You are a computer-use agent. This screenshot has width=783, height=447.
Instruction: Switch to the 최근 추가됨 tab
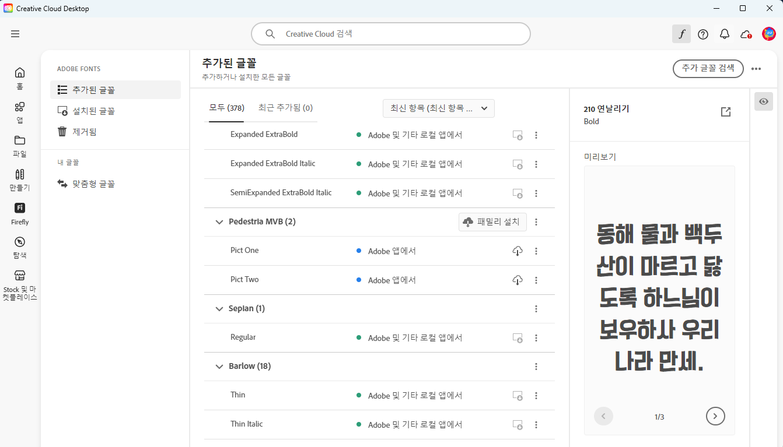pos(285,107)
